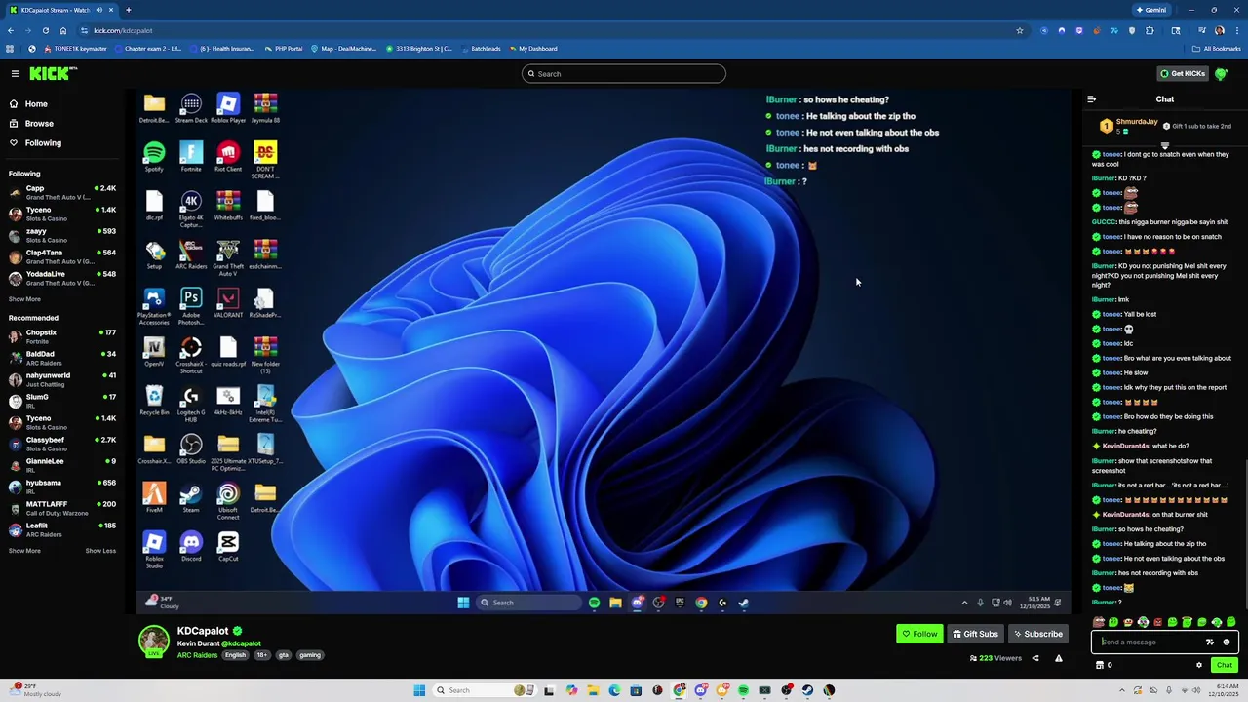Image resolution: width=1248 pixels, height=702 pixels.
Task: Go to Home in the sidebar
Action: (x=36, y=104)
